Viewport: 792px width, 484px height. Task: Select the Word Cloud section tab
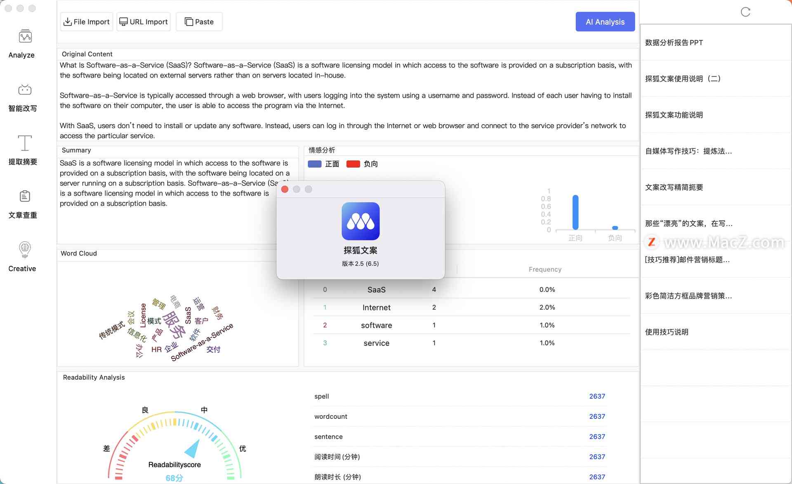[78, 253]
